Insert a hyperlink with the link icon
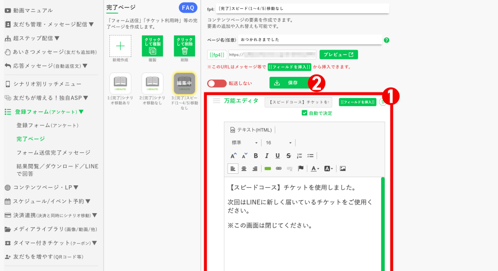Image resolution: width=498 pixels, height=271 pixels. pos(279,169)
